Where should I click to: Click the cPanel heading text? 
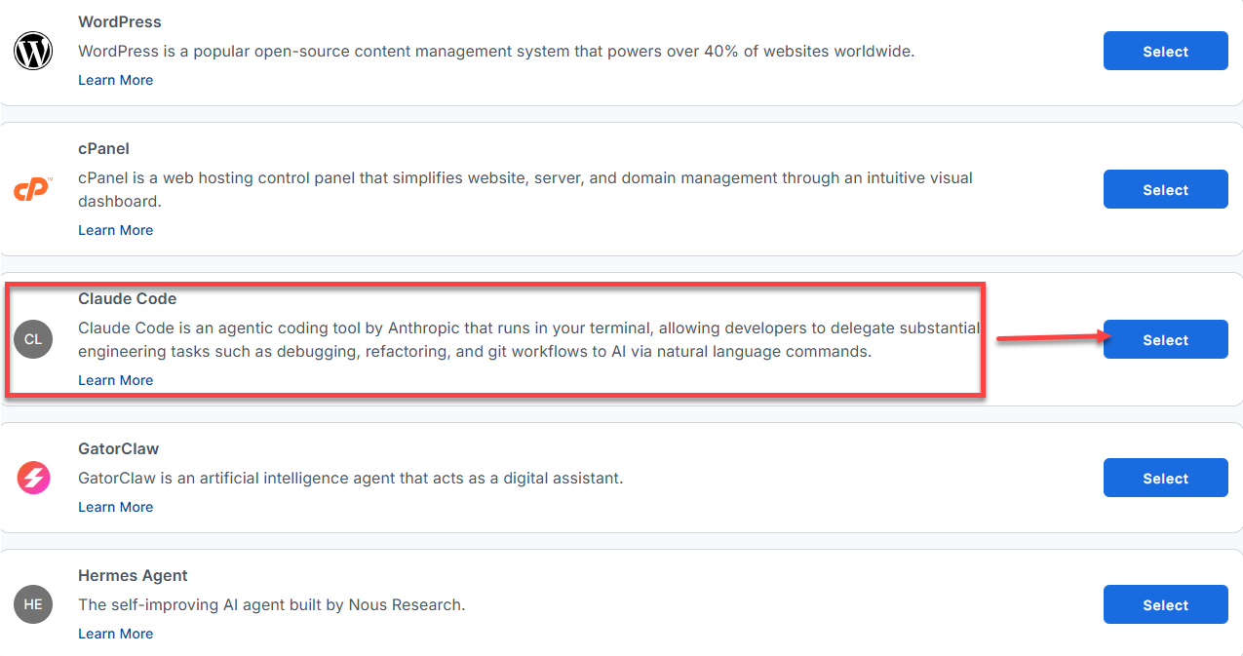click(x=103, y=148)
